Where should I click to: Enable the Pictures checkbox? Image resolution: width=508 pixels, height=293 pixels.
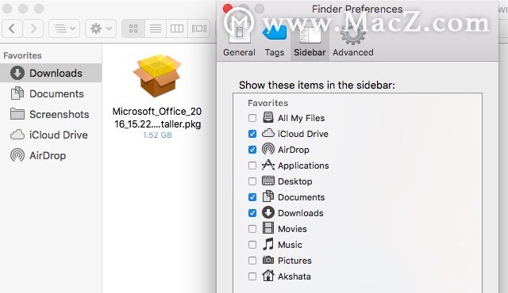[252, 261]
